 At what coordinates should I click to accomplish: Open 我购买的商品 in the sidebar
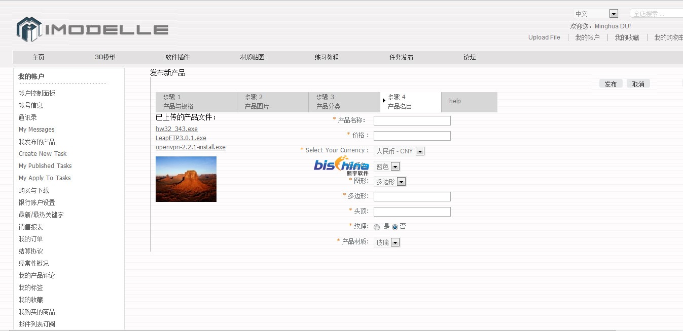[37, 312]
